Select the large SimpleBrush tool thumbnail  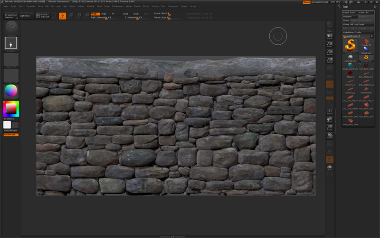tap(350, 46)
